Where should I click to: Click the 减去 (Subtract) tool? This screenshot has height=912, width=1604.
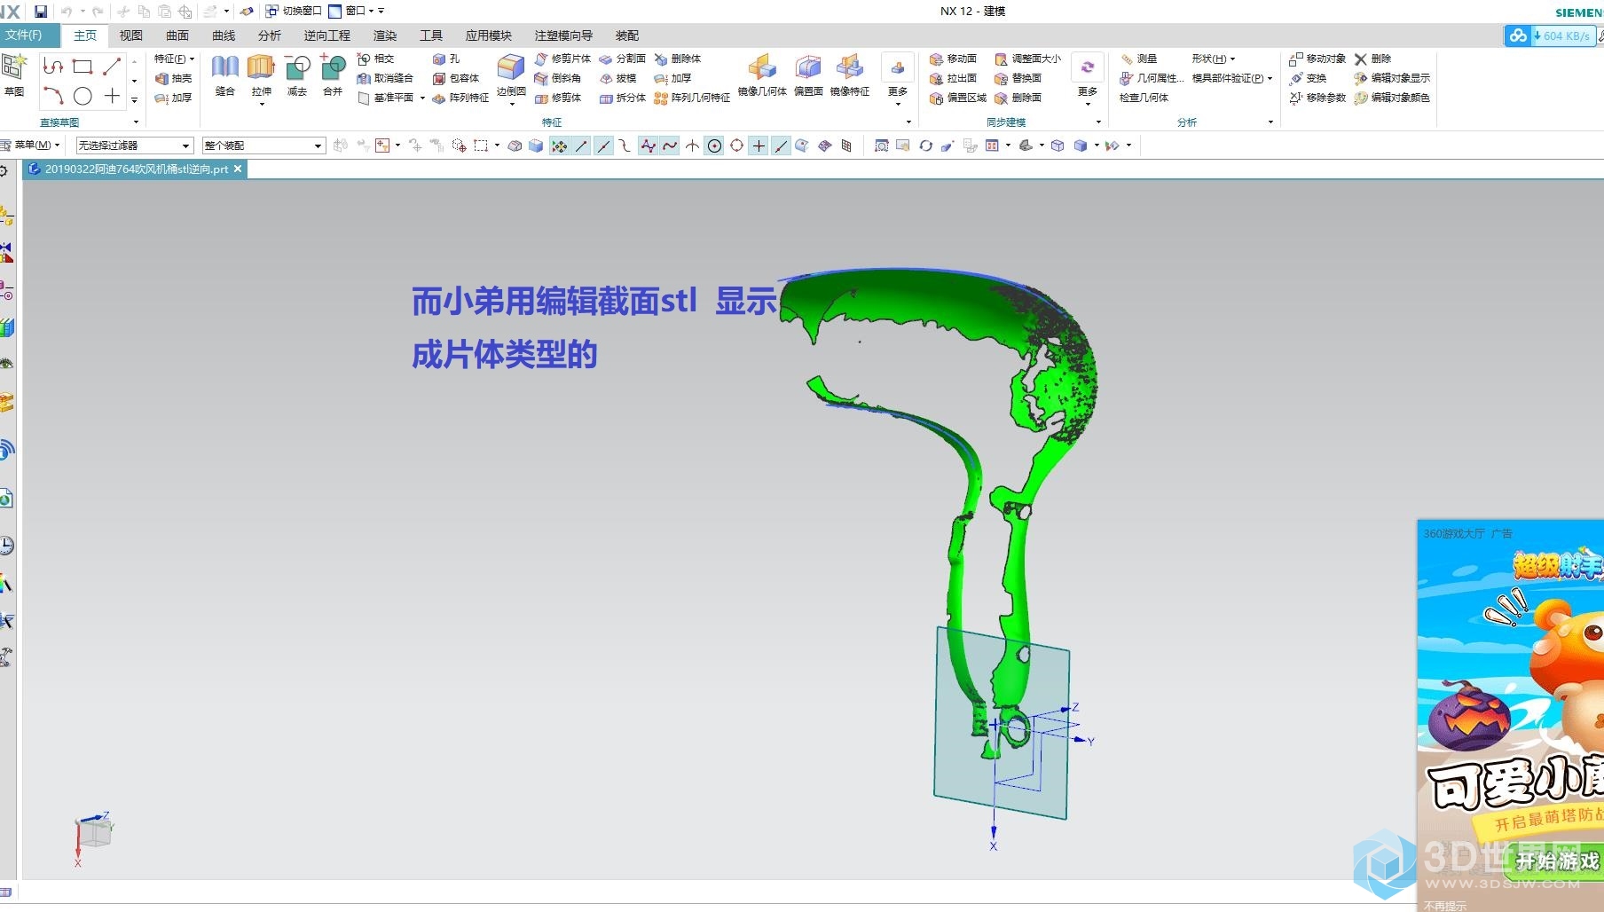pos(297,75)
